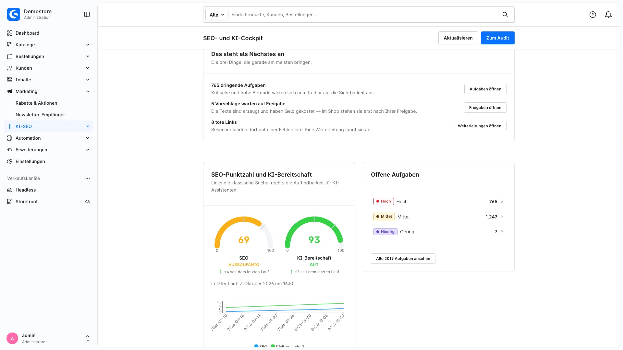Click the Marketing megaphone icon
The height and width of the screenshot is (350, 623).
click(x=10, y=91)
